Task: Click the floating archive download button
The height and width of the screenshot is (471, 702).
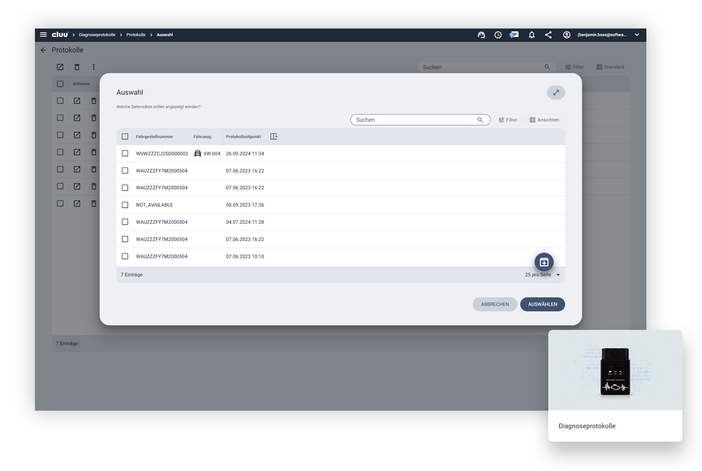Action: click(544, 262)
